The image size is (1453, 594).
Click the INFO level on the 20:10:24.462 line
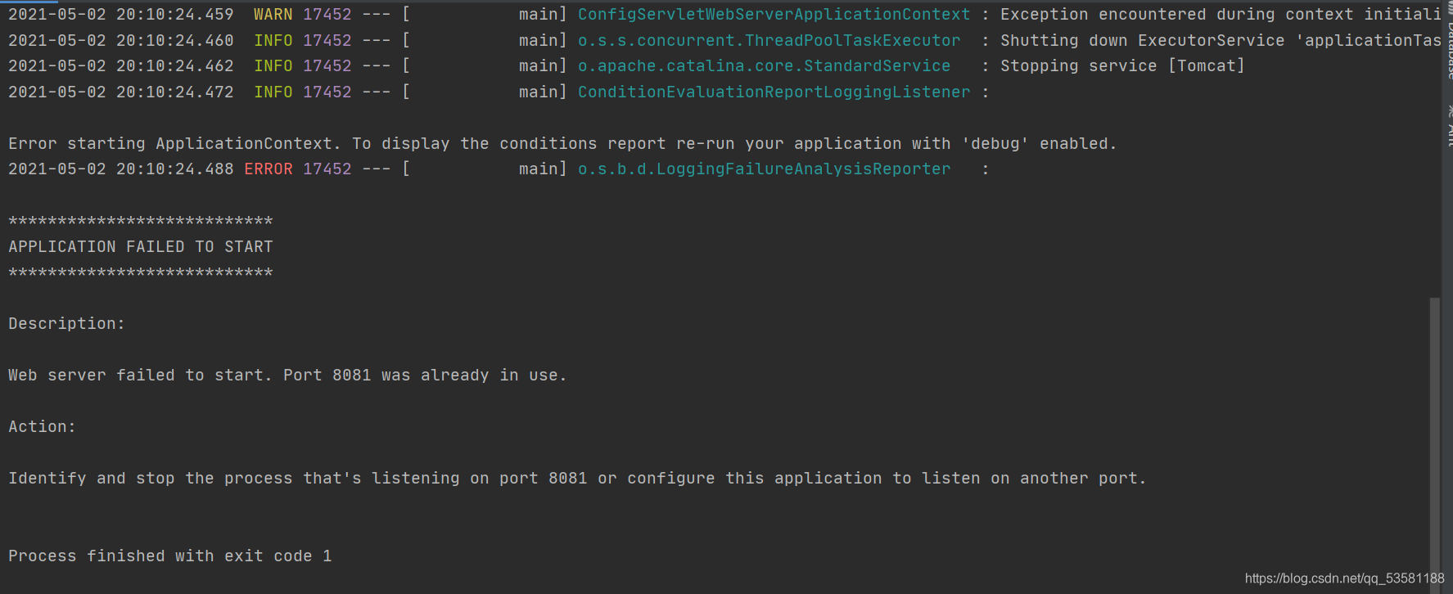pos(273,65)
